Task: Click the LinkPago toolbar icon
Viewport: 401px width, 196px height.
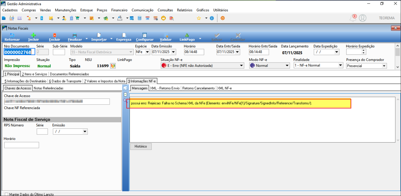Action: pyautogui.click(x=187, y=35)
